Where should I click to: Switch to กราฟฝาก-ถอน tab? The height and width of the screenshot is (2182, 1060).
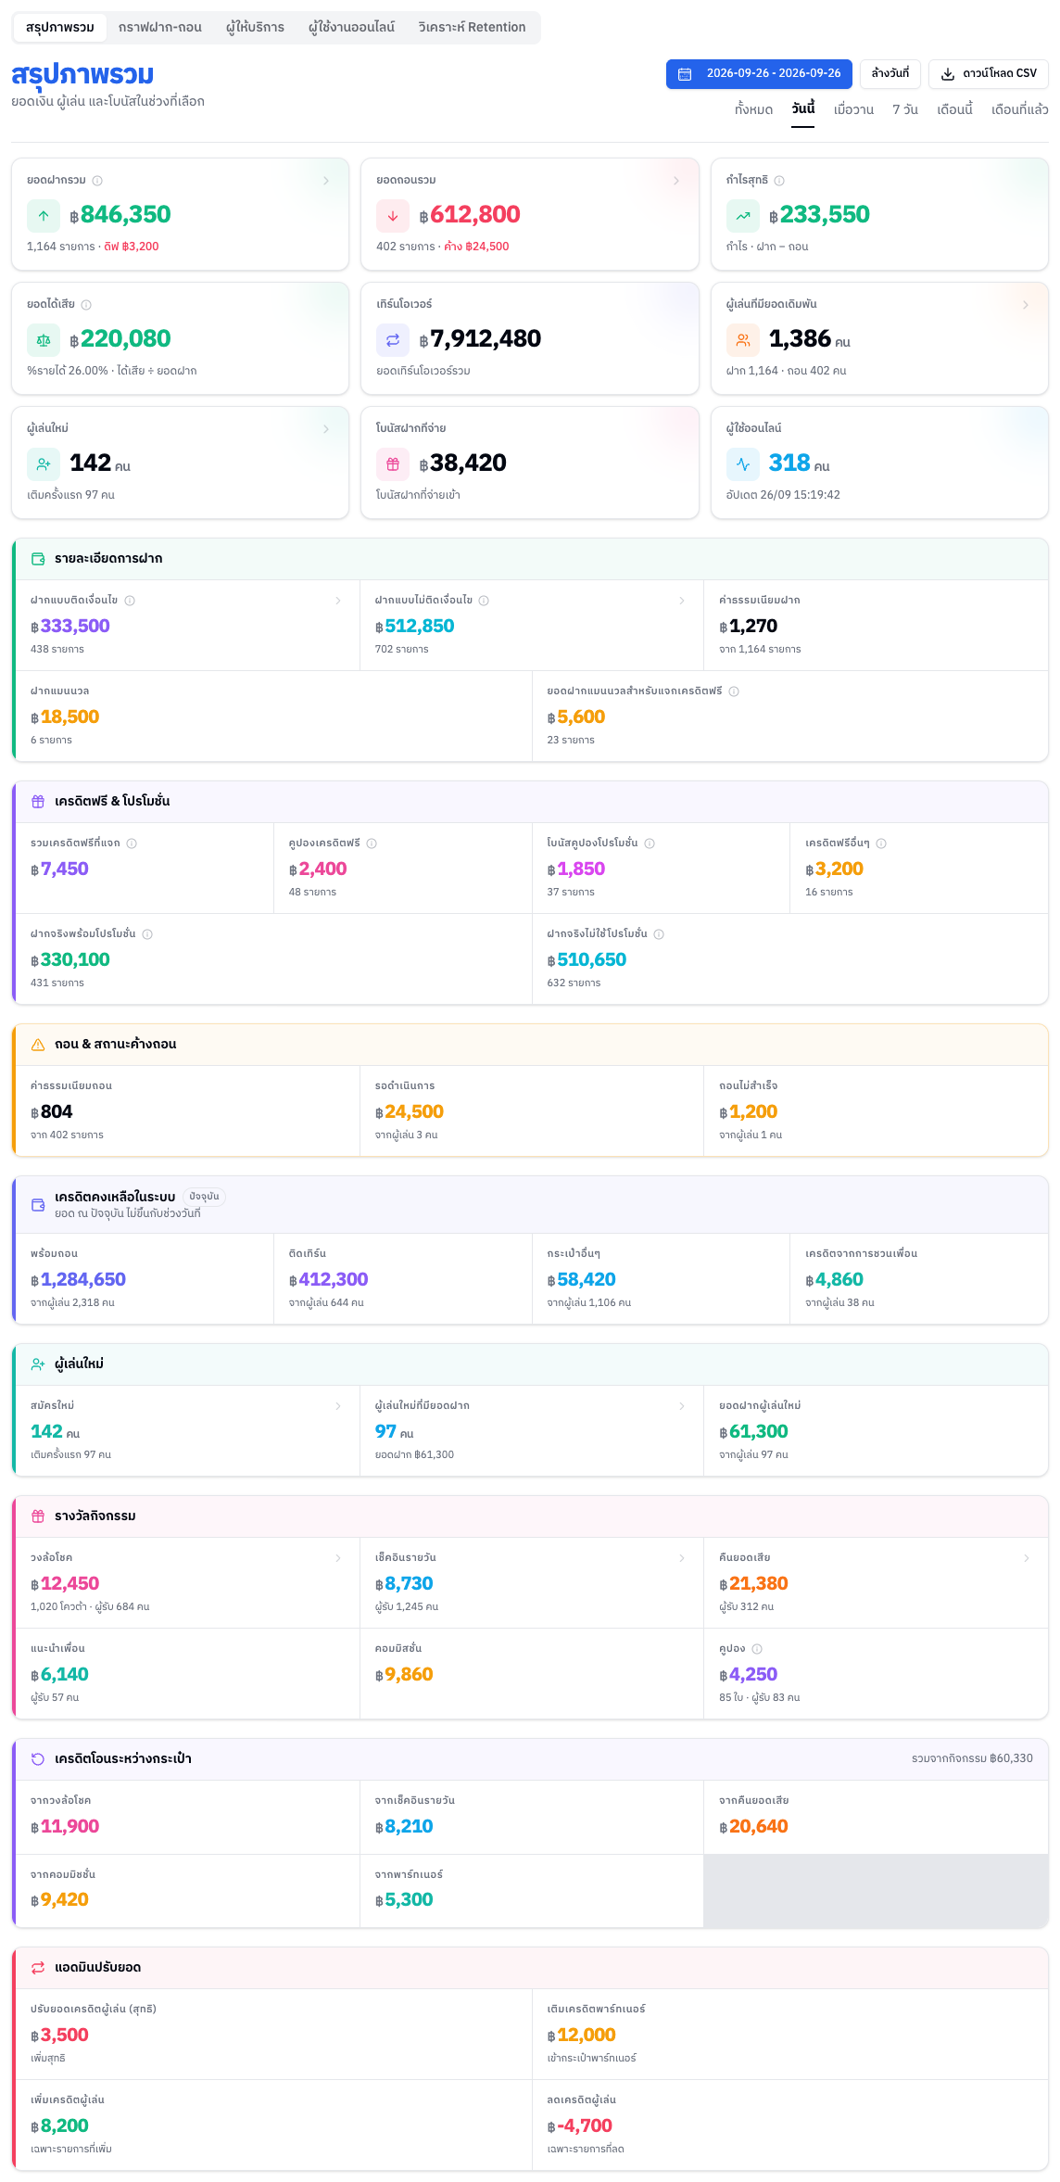tap(160, 28)
